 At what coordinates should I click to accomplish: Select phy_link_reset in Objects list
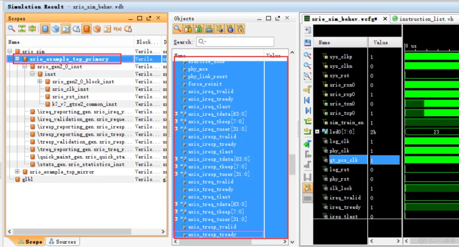point(207,76)
